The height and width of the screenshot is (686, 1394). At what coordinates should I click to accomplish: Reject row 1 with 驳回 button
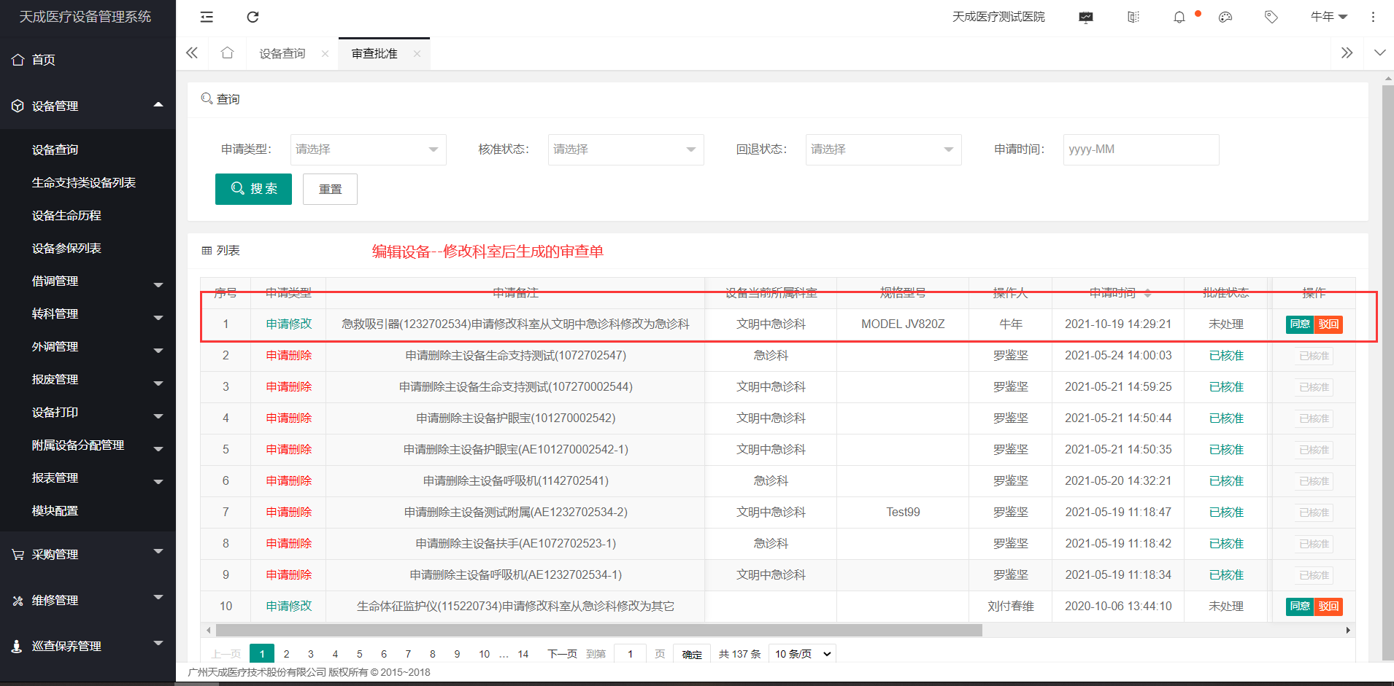point(1328,324)
